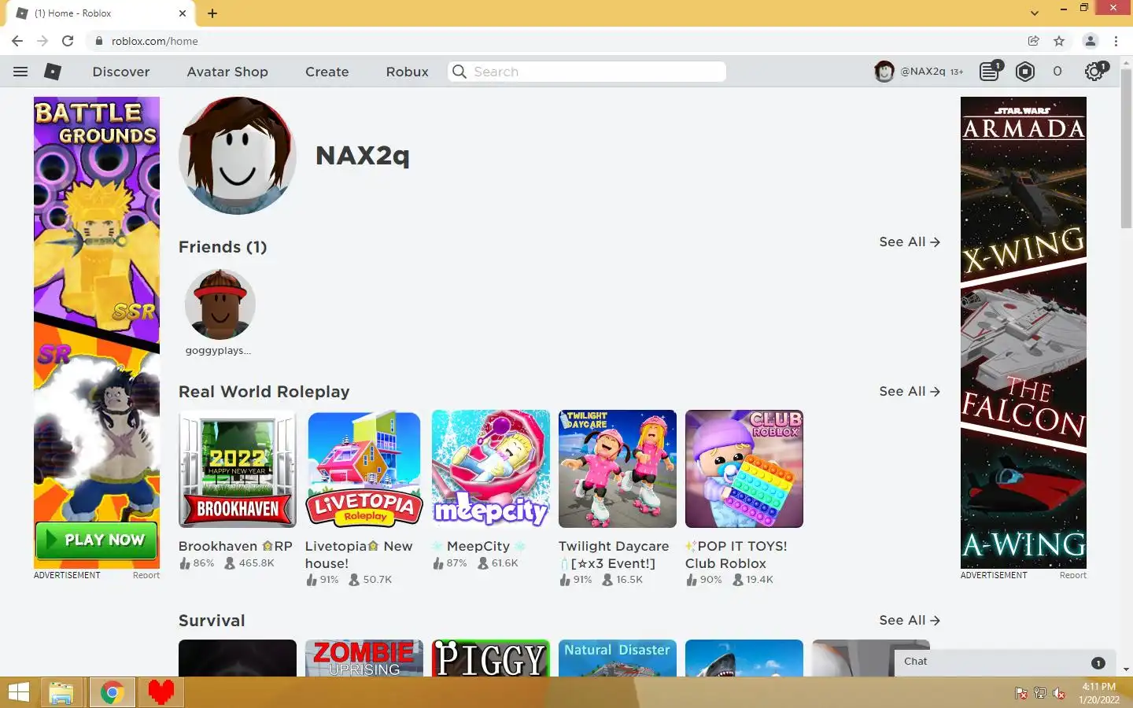Viewport: 1133px width, 708px height.
Task: Open friend goggyplays avatar
Action: coord(220,304)
